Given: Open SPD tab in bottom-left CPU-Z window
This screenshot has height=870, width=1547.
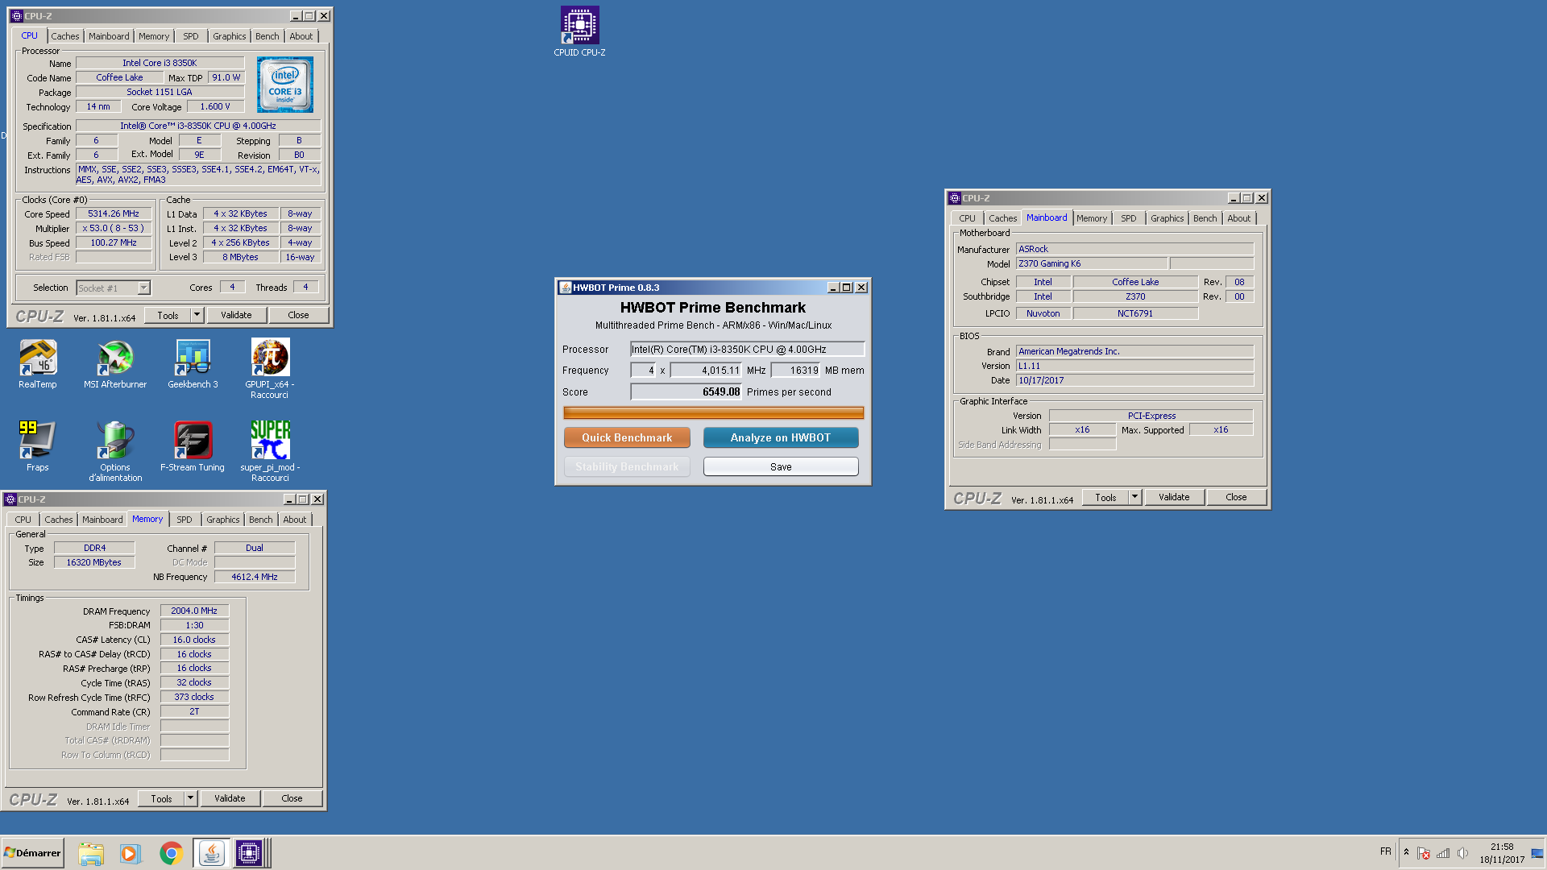Looking at the screenshot, I should (x=185, y=520).
